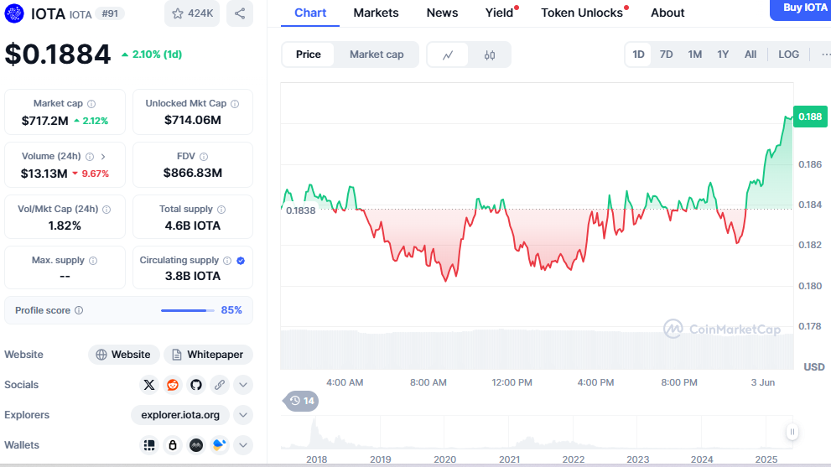The width and height of the screenshot is (831, 467).
Task: Set chart range to 1D
Action: (x=638, y=54)
